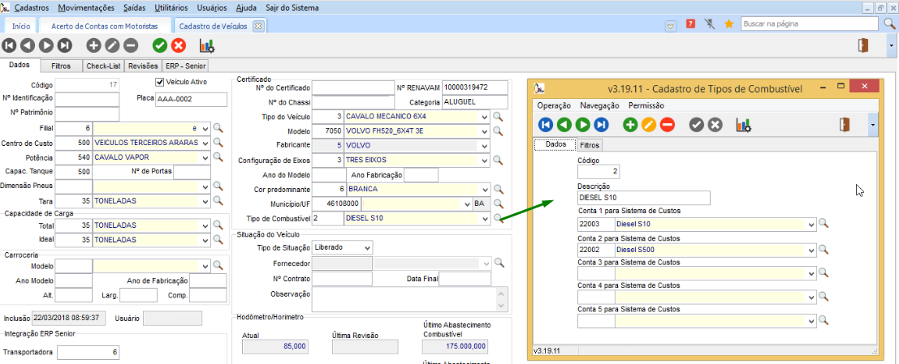Click the green add record icon in main toolbar

coord(93,46)
